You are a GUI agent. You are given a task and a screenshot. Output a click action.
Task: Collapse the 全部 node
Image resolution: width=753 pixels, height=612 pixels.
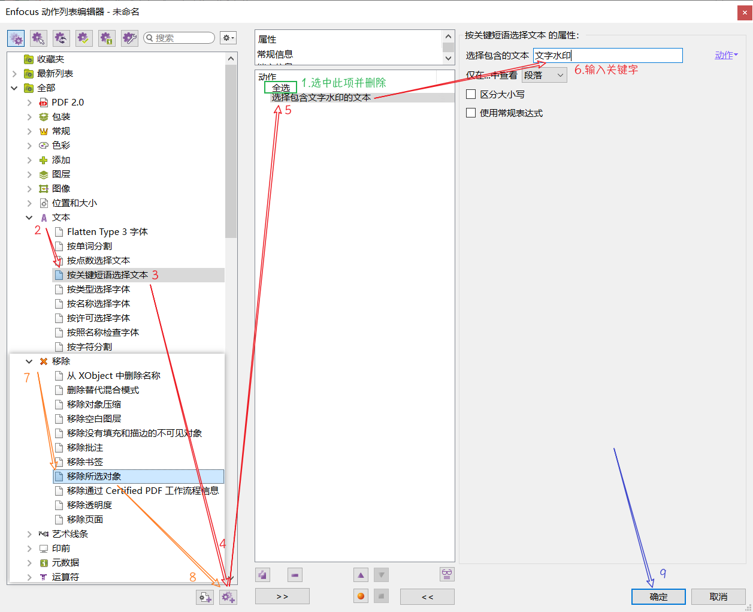(x=14, y=88)
